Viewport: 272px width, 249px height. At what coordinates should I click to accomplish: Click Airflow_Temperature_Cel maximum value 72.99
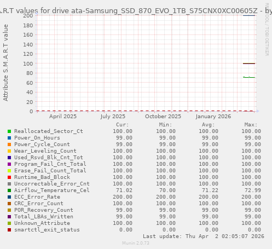click(253, 190)
